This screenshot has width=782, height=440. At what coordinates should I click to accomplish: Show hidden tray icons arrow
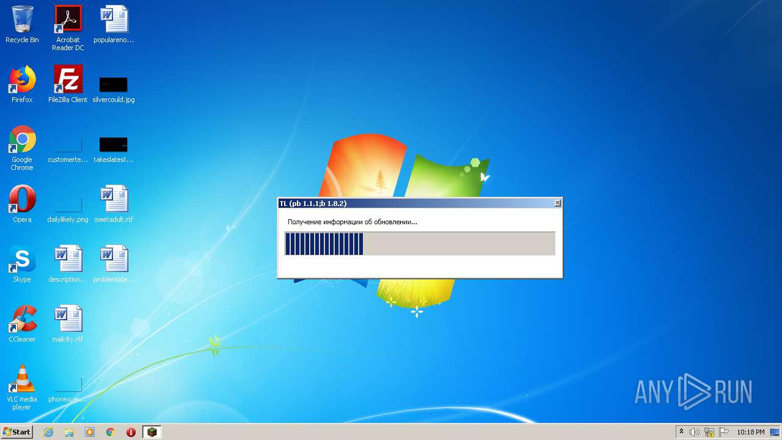pyautogui.click(x=682, y=432)
